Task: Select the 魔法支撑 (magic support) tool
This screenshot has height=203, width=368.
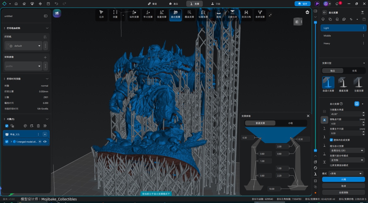Action: click(x=189, y=14)
